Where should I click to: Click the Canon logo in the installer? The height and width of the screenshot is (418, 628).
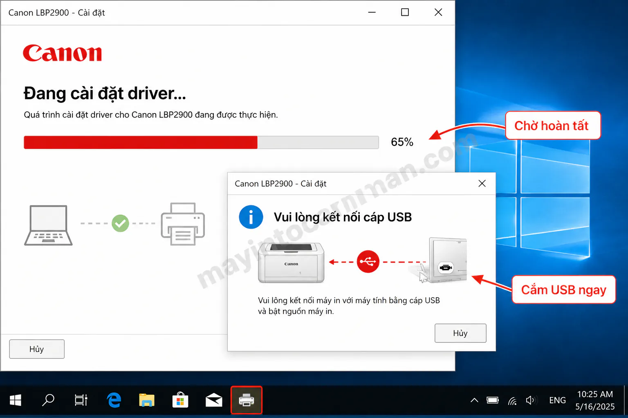pos(62,53)
